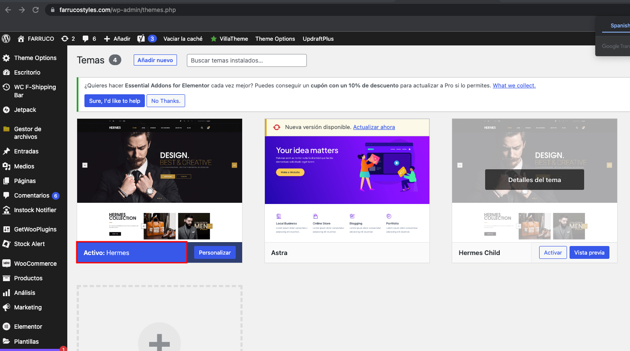Viewport: 630px width, 351px height.
Task: Click the Gestor de archivos folder icon
Action: (6, 129)
